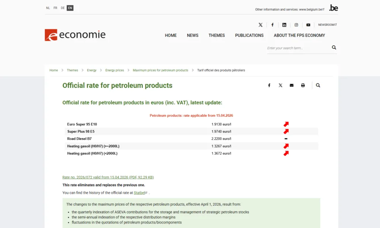Open About the FPS Economy menu
380x228 pixels.
[x=299, y=35]
